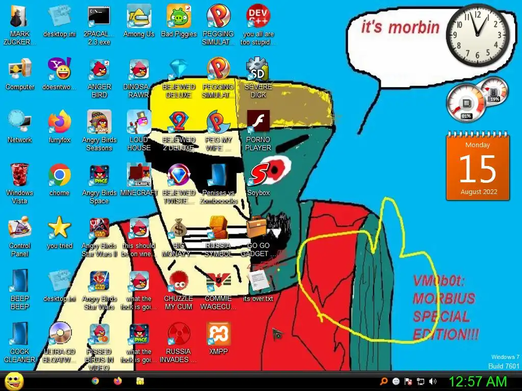Image resolution: width=522 pixels, height=391 pixels.
Task: Launch the chome Chrome shortcut
Action: coord(59,175)
